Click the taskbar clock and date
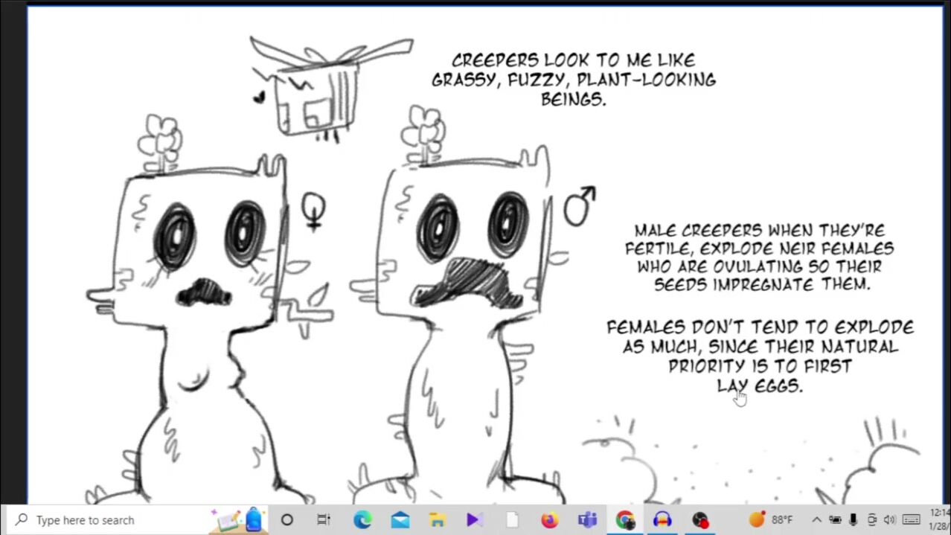The image size is (951, 535). pyautogui.click(x=939, y=520)
